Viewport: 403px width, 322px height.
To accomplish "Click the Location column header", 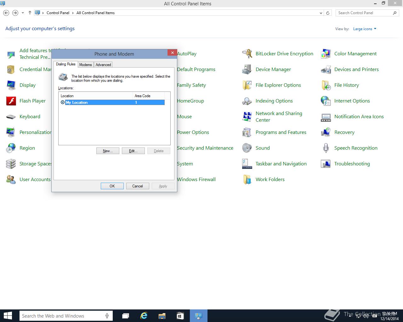I will (x=96, y=96).
